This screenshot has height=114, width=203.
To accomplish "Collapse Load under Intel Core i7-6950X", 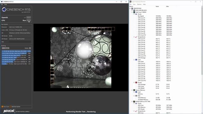I will 134,60.
